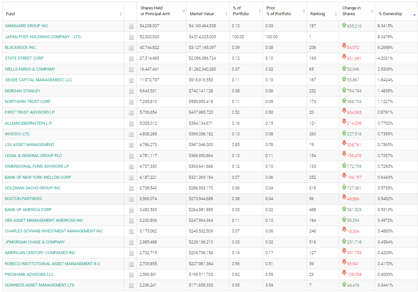
Task: Open grid icon in Japan Post Holdings row
Action: tap(131, 37)
